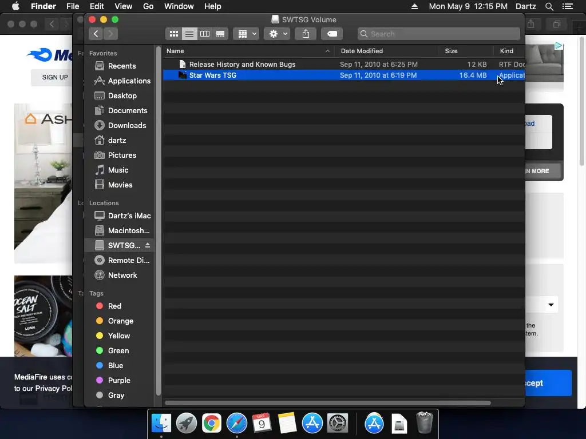The width and height of the screenshot is (586, 439).
Task: Open the Window menu
Action: click(x=179, y=6)
